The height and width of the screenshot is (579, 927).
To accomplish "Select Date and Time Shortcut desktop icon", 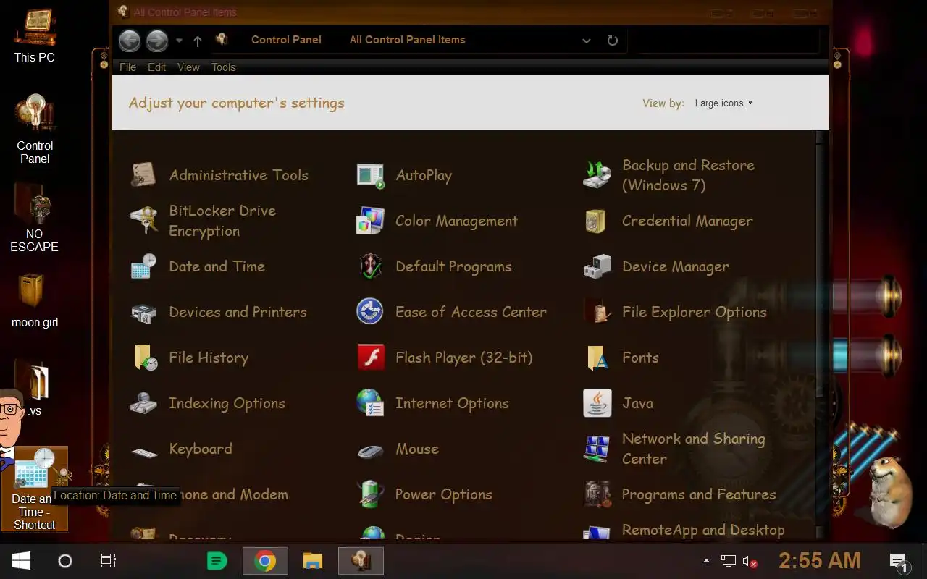I will point(35,489).
